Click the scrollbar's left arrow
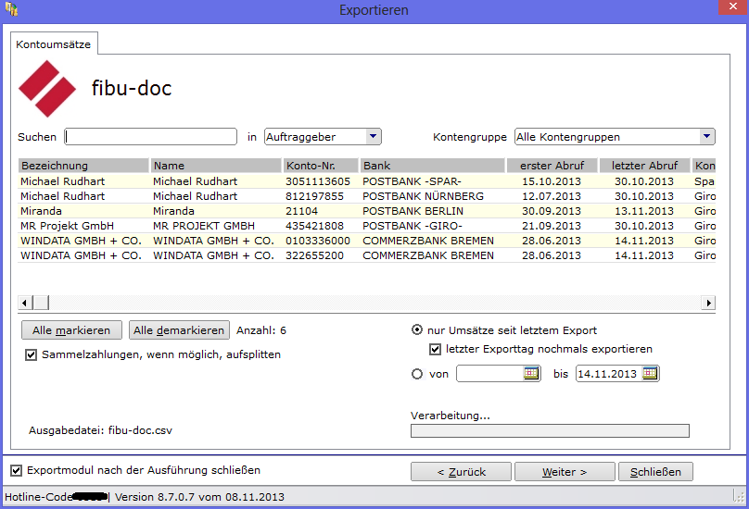The height and width of the screenshot is (509, 749). [x=25, y=303]
